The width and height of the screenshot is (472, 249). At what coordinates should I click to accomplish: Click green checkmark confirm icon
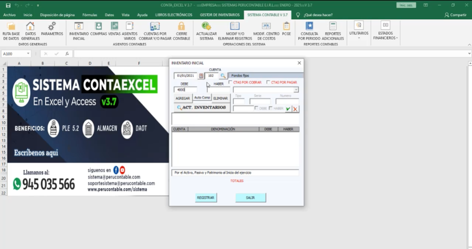pyautogui.click(x=288, y=109)
